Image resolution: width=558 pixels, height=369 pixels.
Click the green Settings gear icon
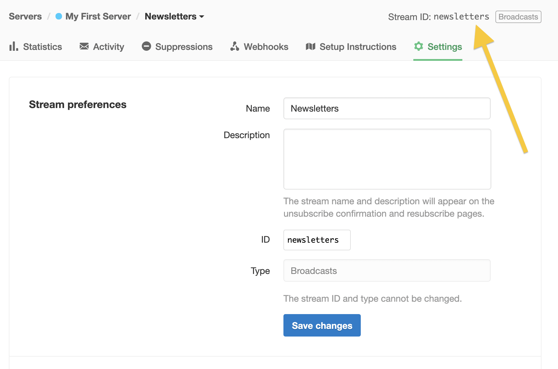coord(419,46)
